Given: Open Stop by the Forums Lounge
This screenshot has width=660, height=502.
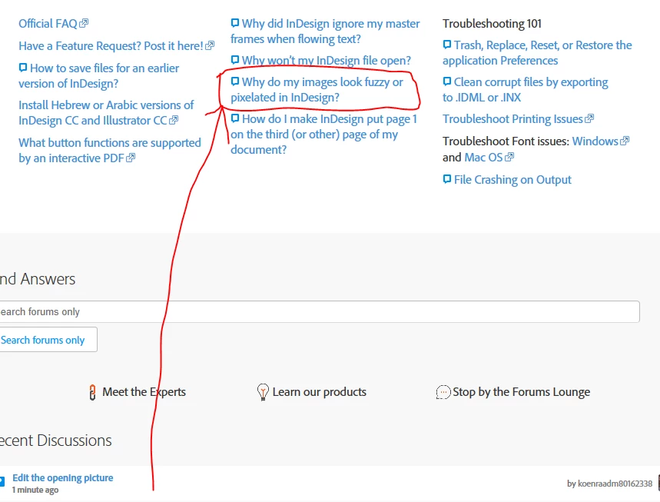Looking at the screenshot, I should tap(521, 391).
